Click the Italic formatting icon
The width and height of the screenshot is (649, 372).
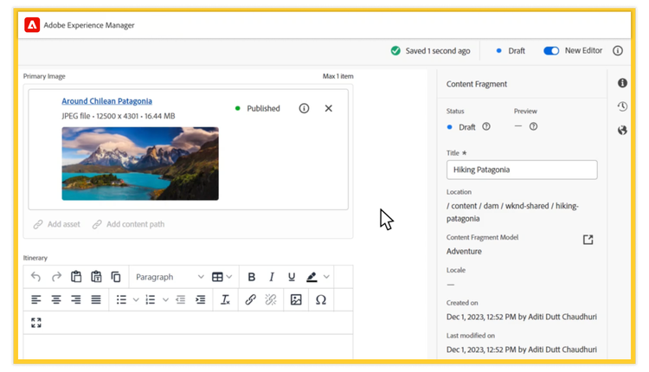(272, 277)
